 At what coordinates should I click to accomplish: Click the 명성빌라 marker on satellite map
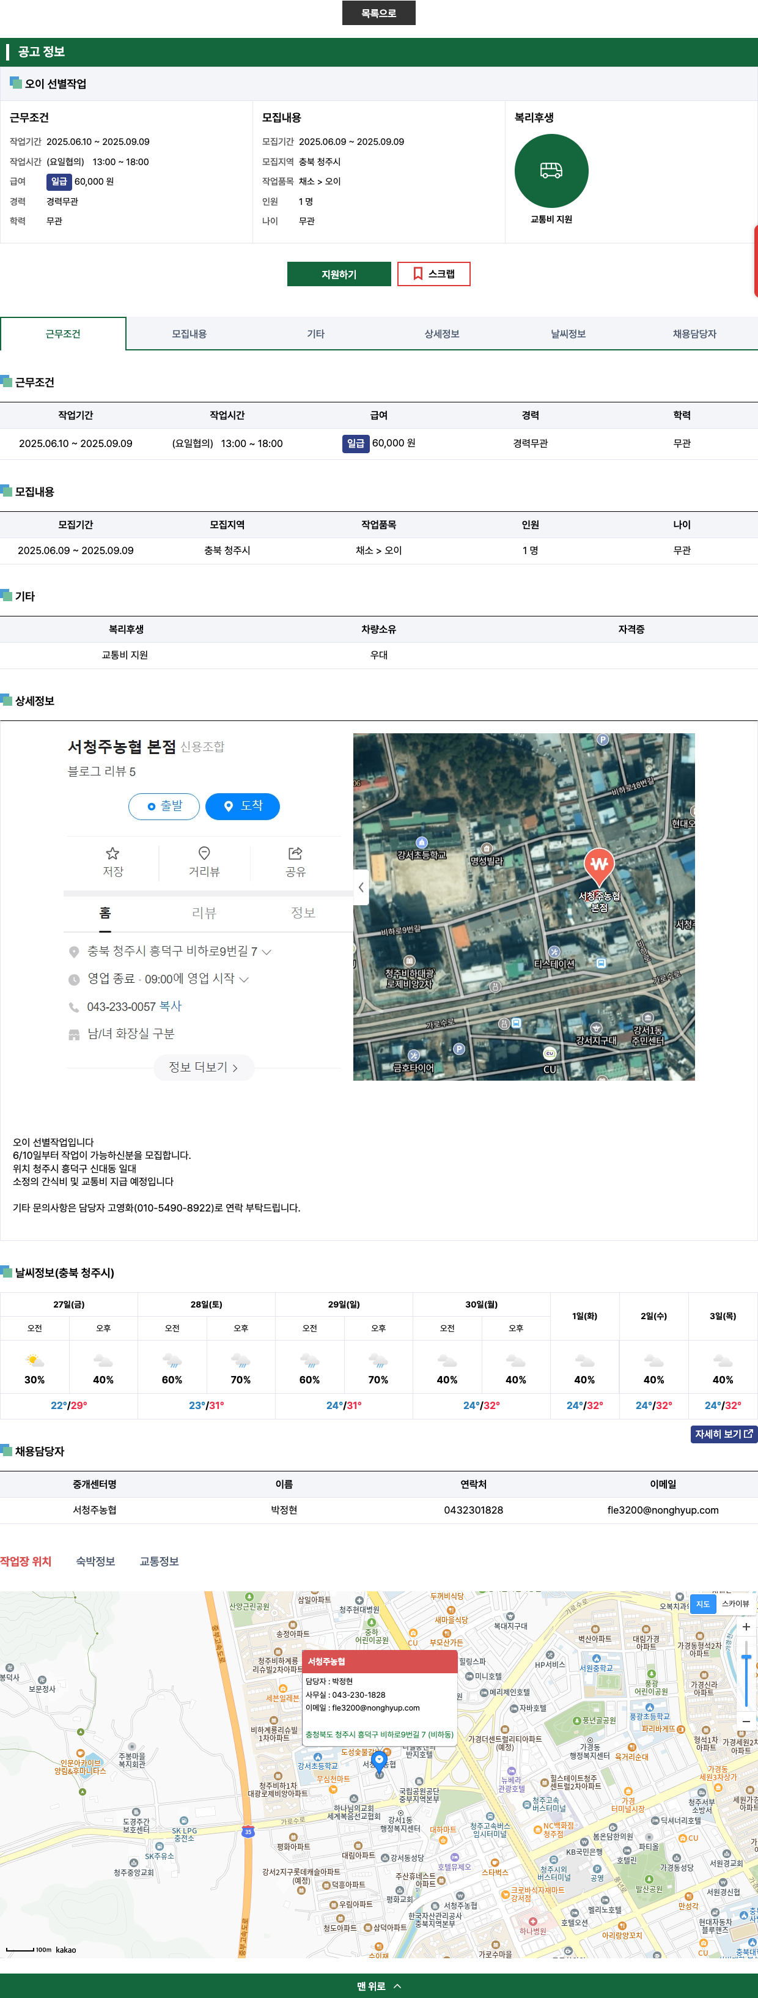[487, 848]
